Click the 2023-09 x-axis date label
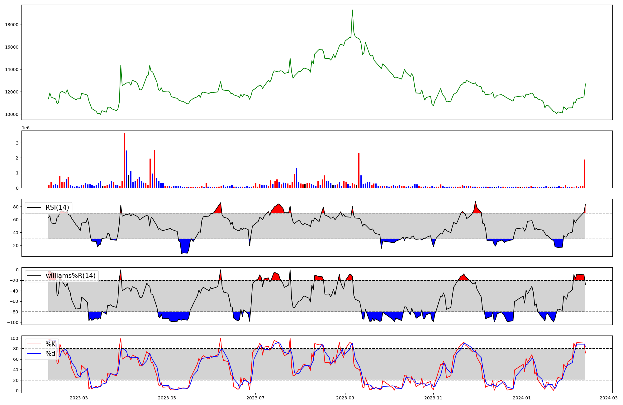The width and height of the screenshot is (623, 405). point(345,398)
